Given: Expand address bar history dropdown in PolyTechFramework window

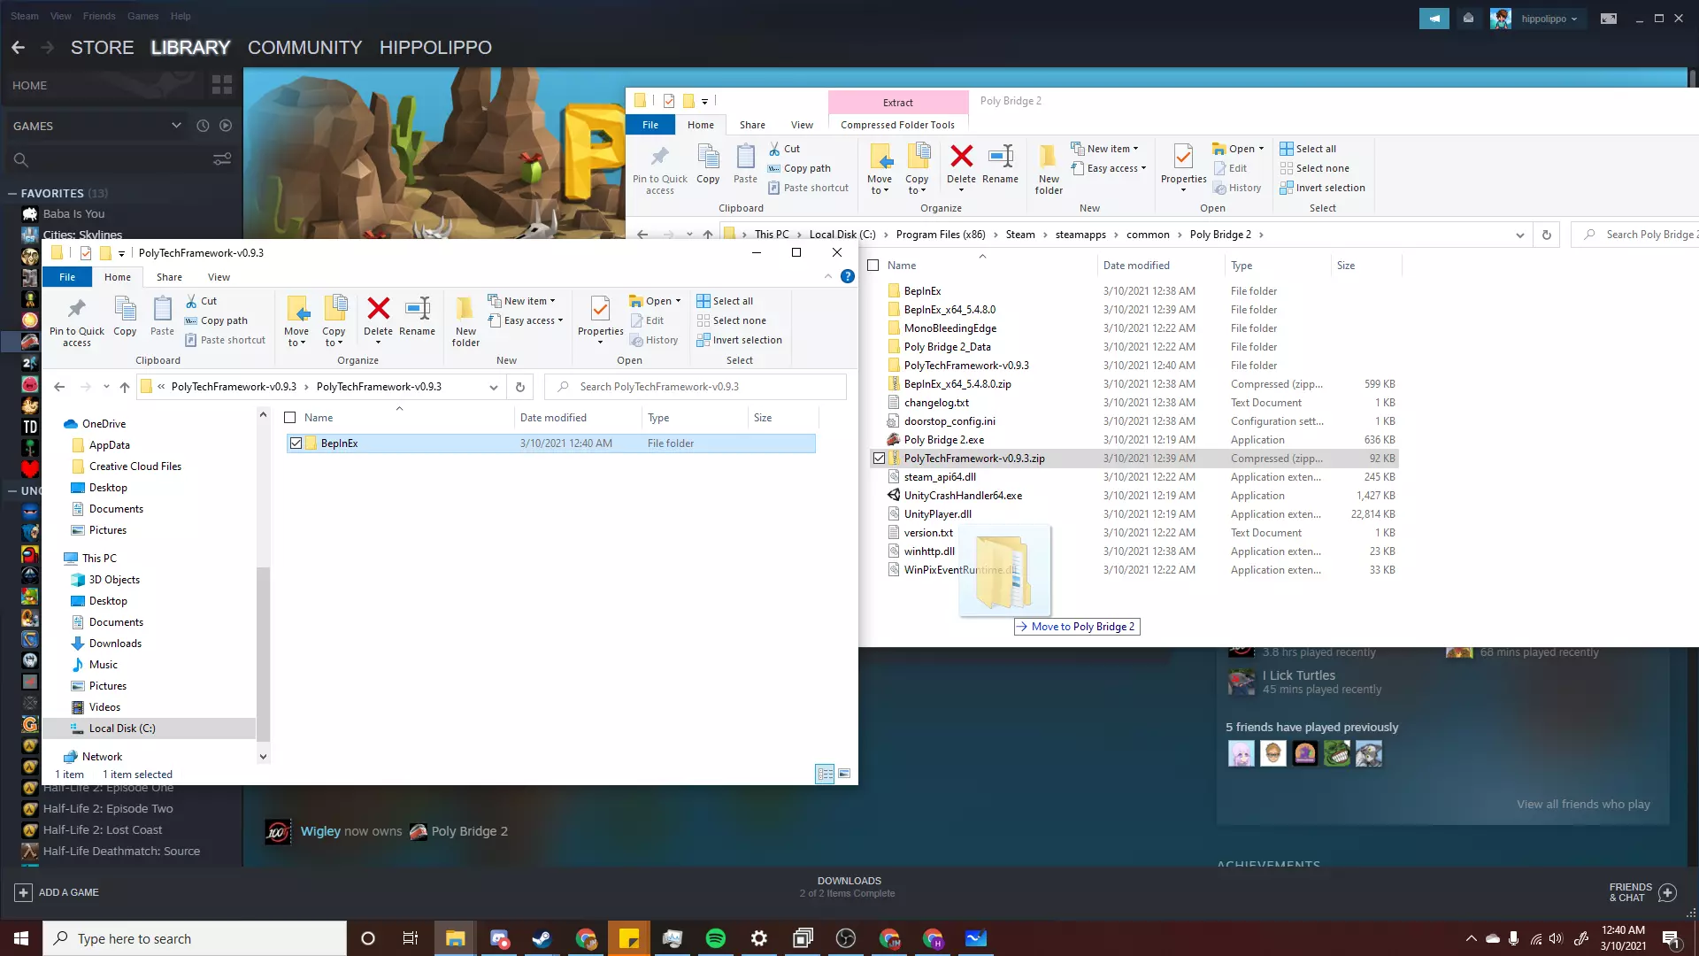Looking at the screenshot, I should point(493,387).
